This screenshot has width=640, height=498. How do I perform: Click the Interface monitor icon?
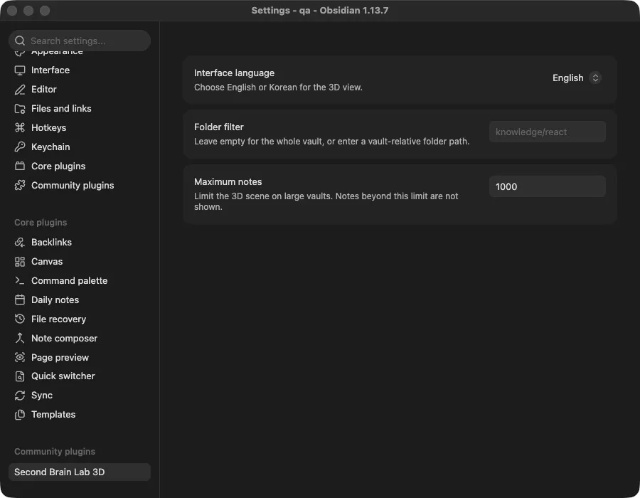tap(20, 70)
